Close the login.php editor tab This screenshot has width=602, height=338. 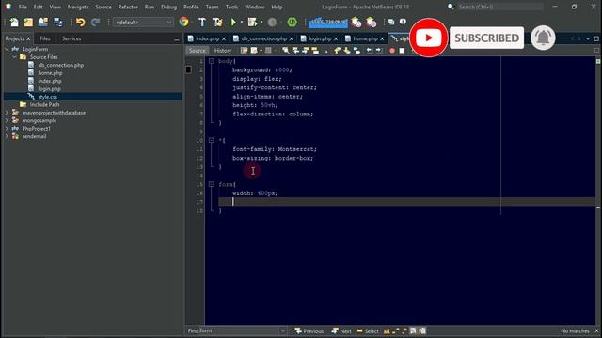[x=336, y=39]
